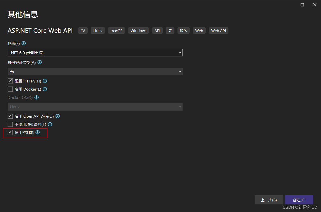
Task: Click the 其他信息 heading
Action: (x=23, y=14)
